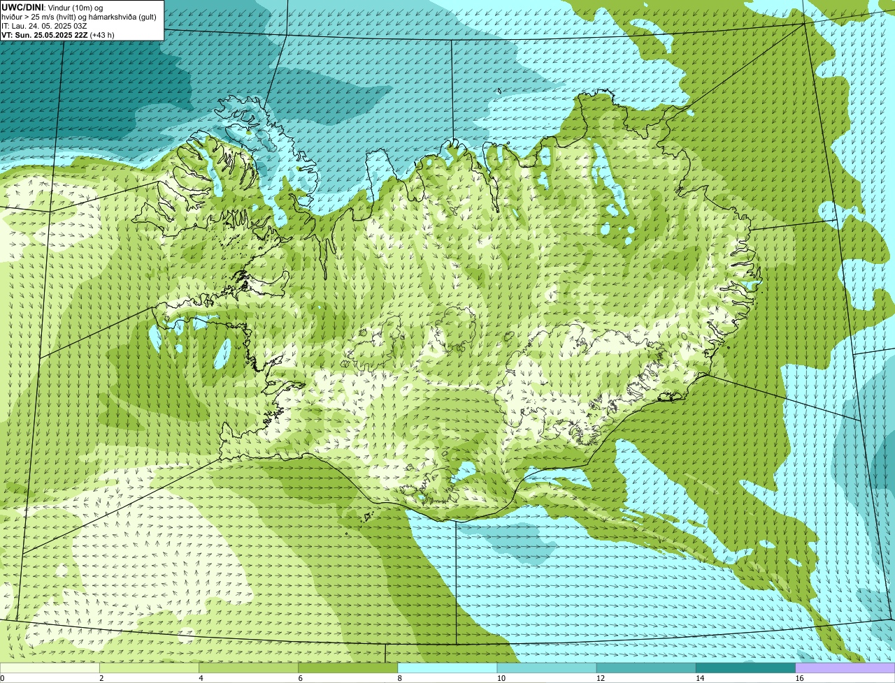Click the pale cream 0–2 legend swatch
Viewport: 895px width, 683px height.
click(50, 668)
